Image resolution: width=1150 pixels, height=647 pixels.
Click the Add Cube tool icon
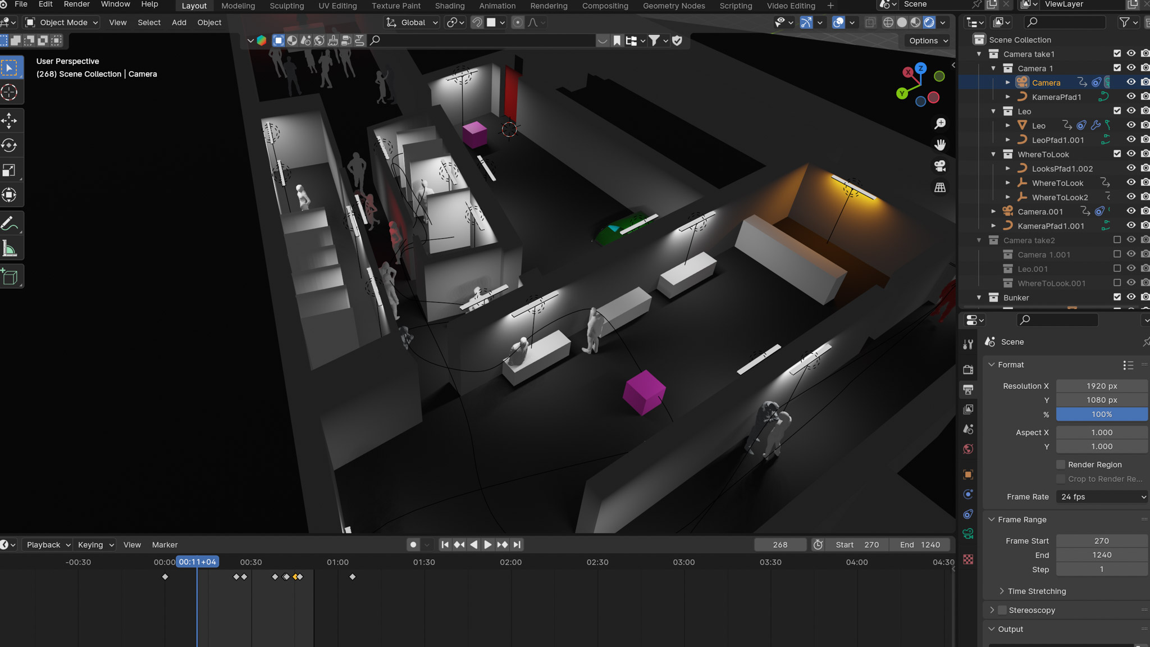(10, 276)
